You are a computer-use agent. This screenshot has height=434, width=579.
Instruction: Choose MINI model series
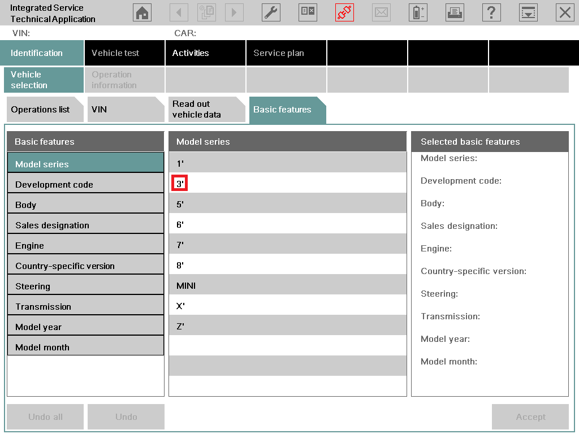(288, 284)
